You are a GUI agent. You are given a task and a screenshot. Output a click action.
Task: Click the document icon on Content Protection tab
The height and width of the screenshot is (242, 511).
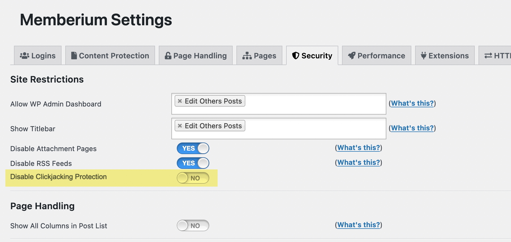point(74,55)
